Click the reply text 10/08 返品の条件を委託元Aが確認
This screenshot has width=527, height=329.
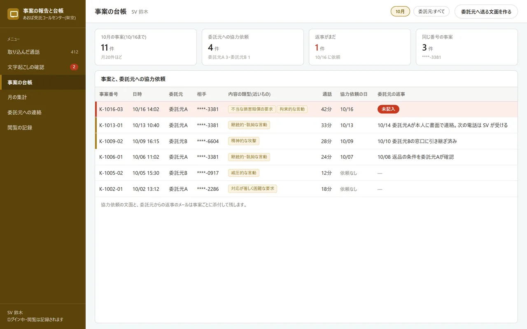tap(415, 157)
